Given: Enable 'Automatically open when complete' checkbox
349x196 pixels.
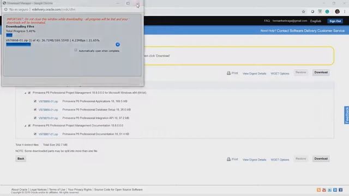Looking at the screenshot, I should point(76,50).
